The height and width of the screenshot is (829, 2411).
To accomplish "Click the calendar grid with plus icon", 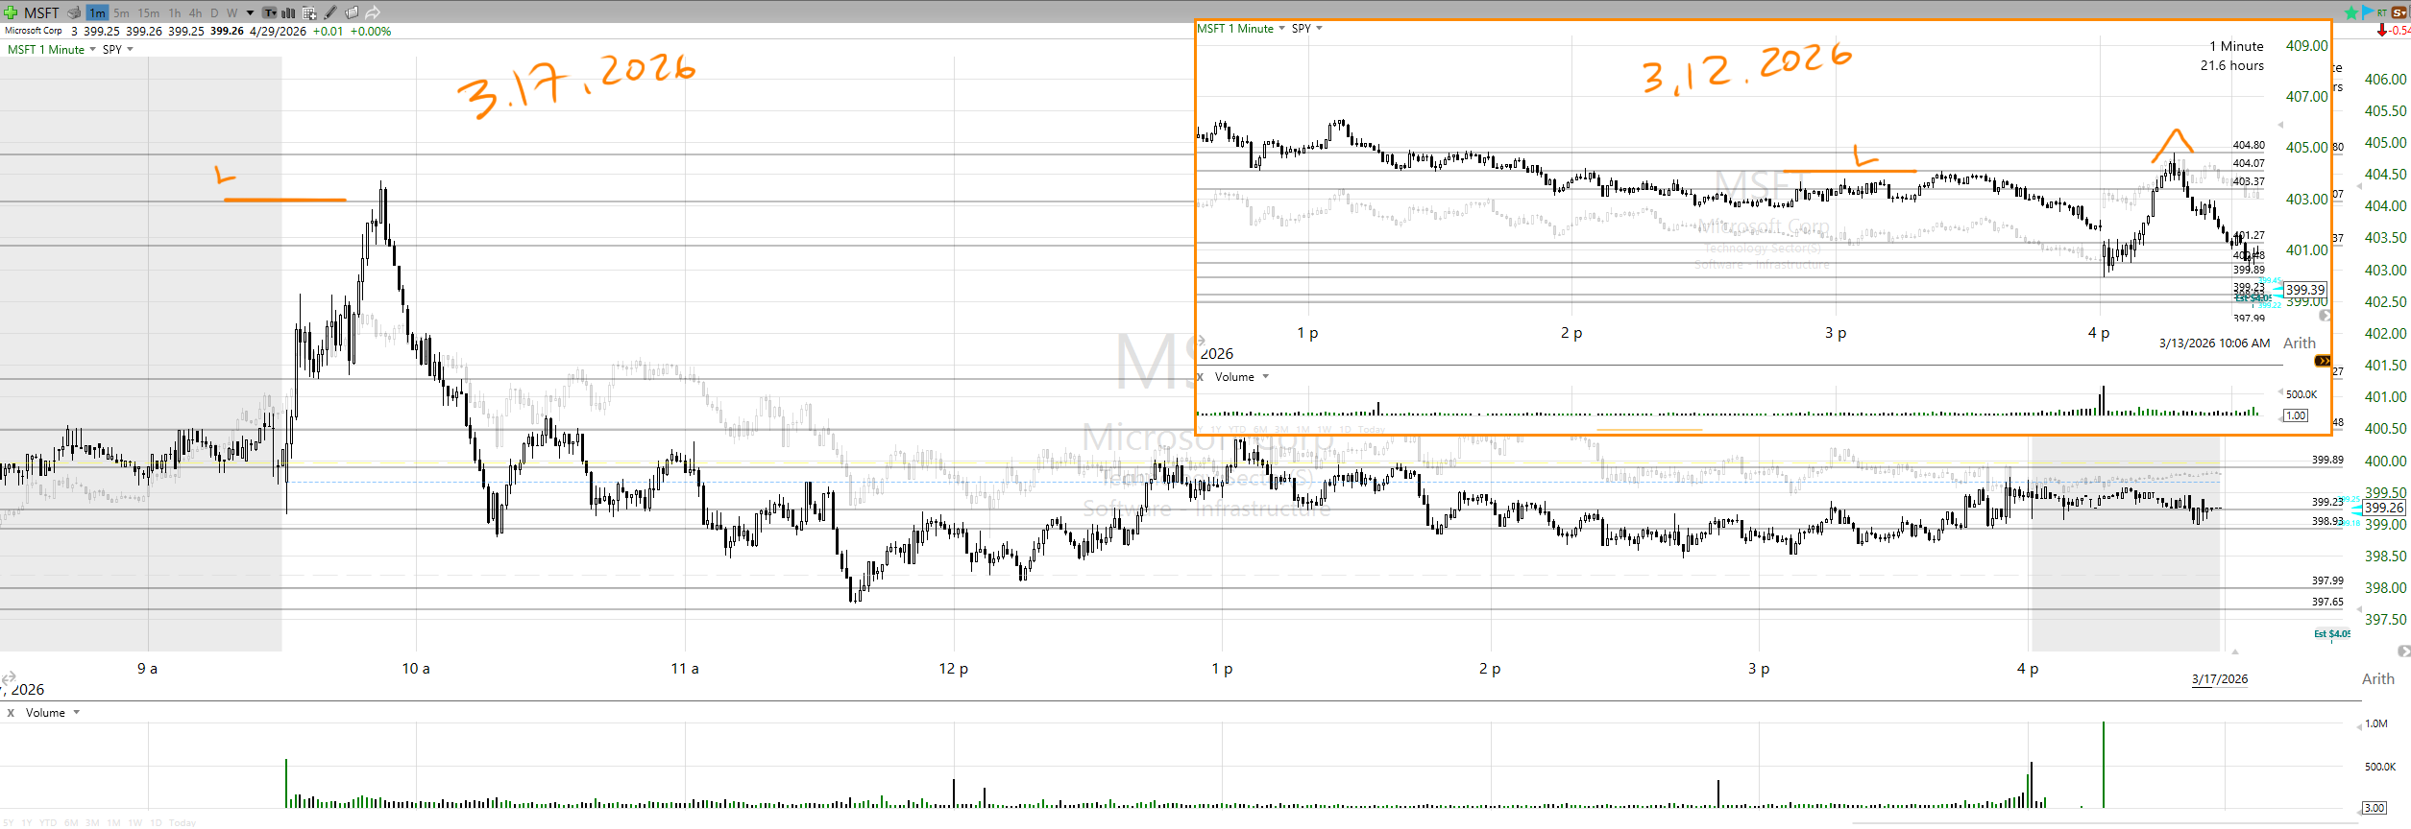I will click(x=309, y=12).
